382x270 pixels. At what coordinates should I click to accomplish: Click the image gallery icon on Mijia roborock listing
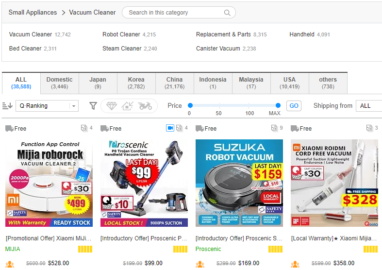[x=84, y=128]
